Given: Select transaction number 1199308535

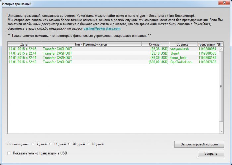Looking at the screenshot, I should (x=207, y=53).
